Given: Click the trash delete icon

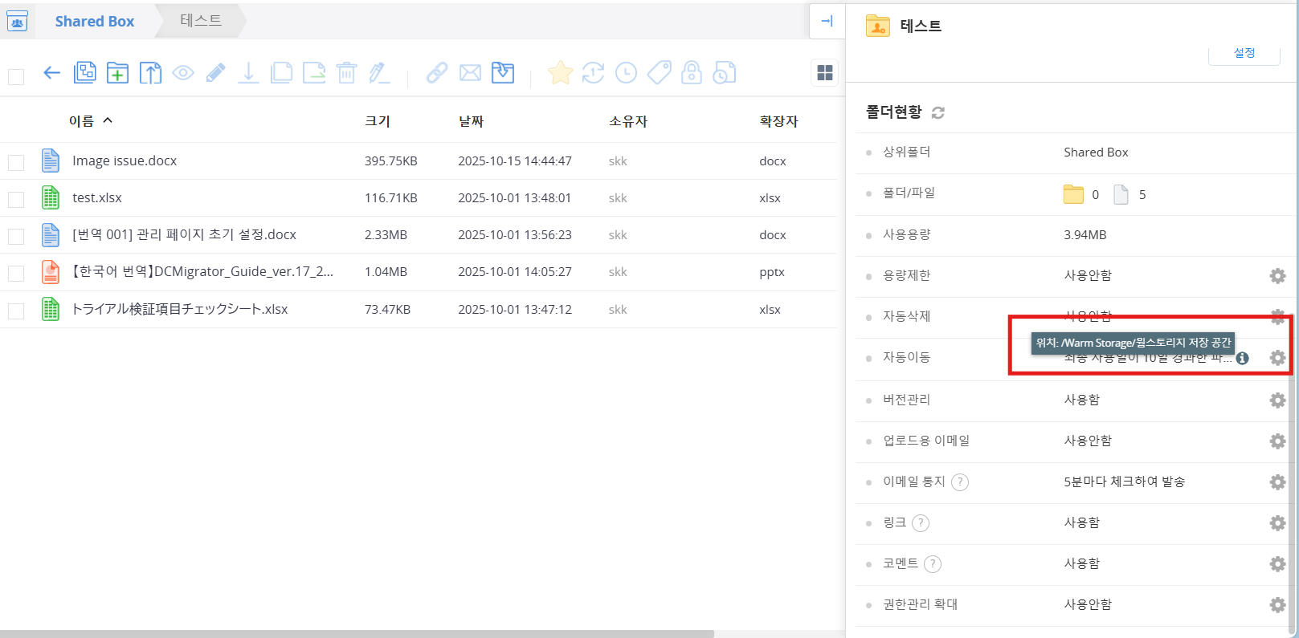Looking at the screenshot, I should tap(346, 73).
